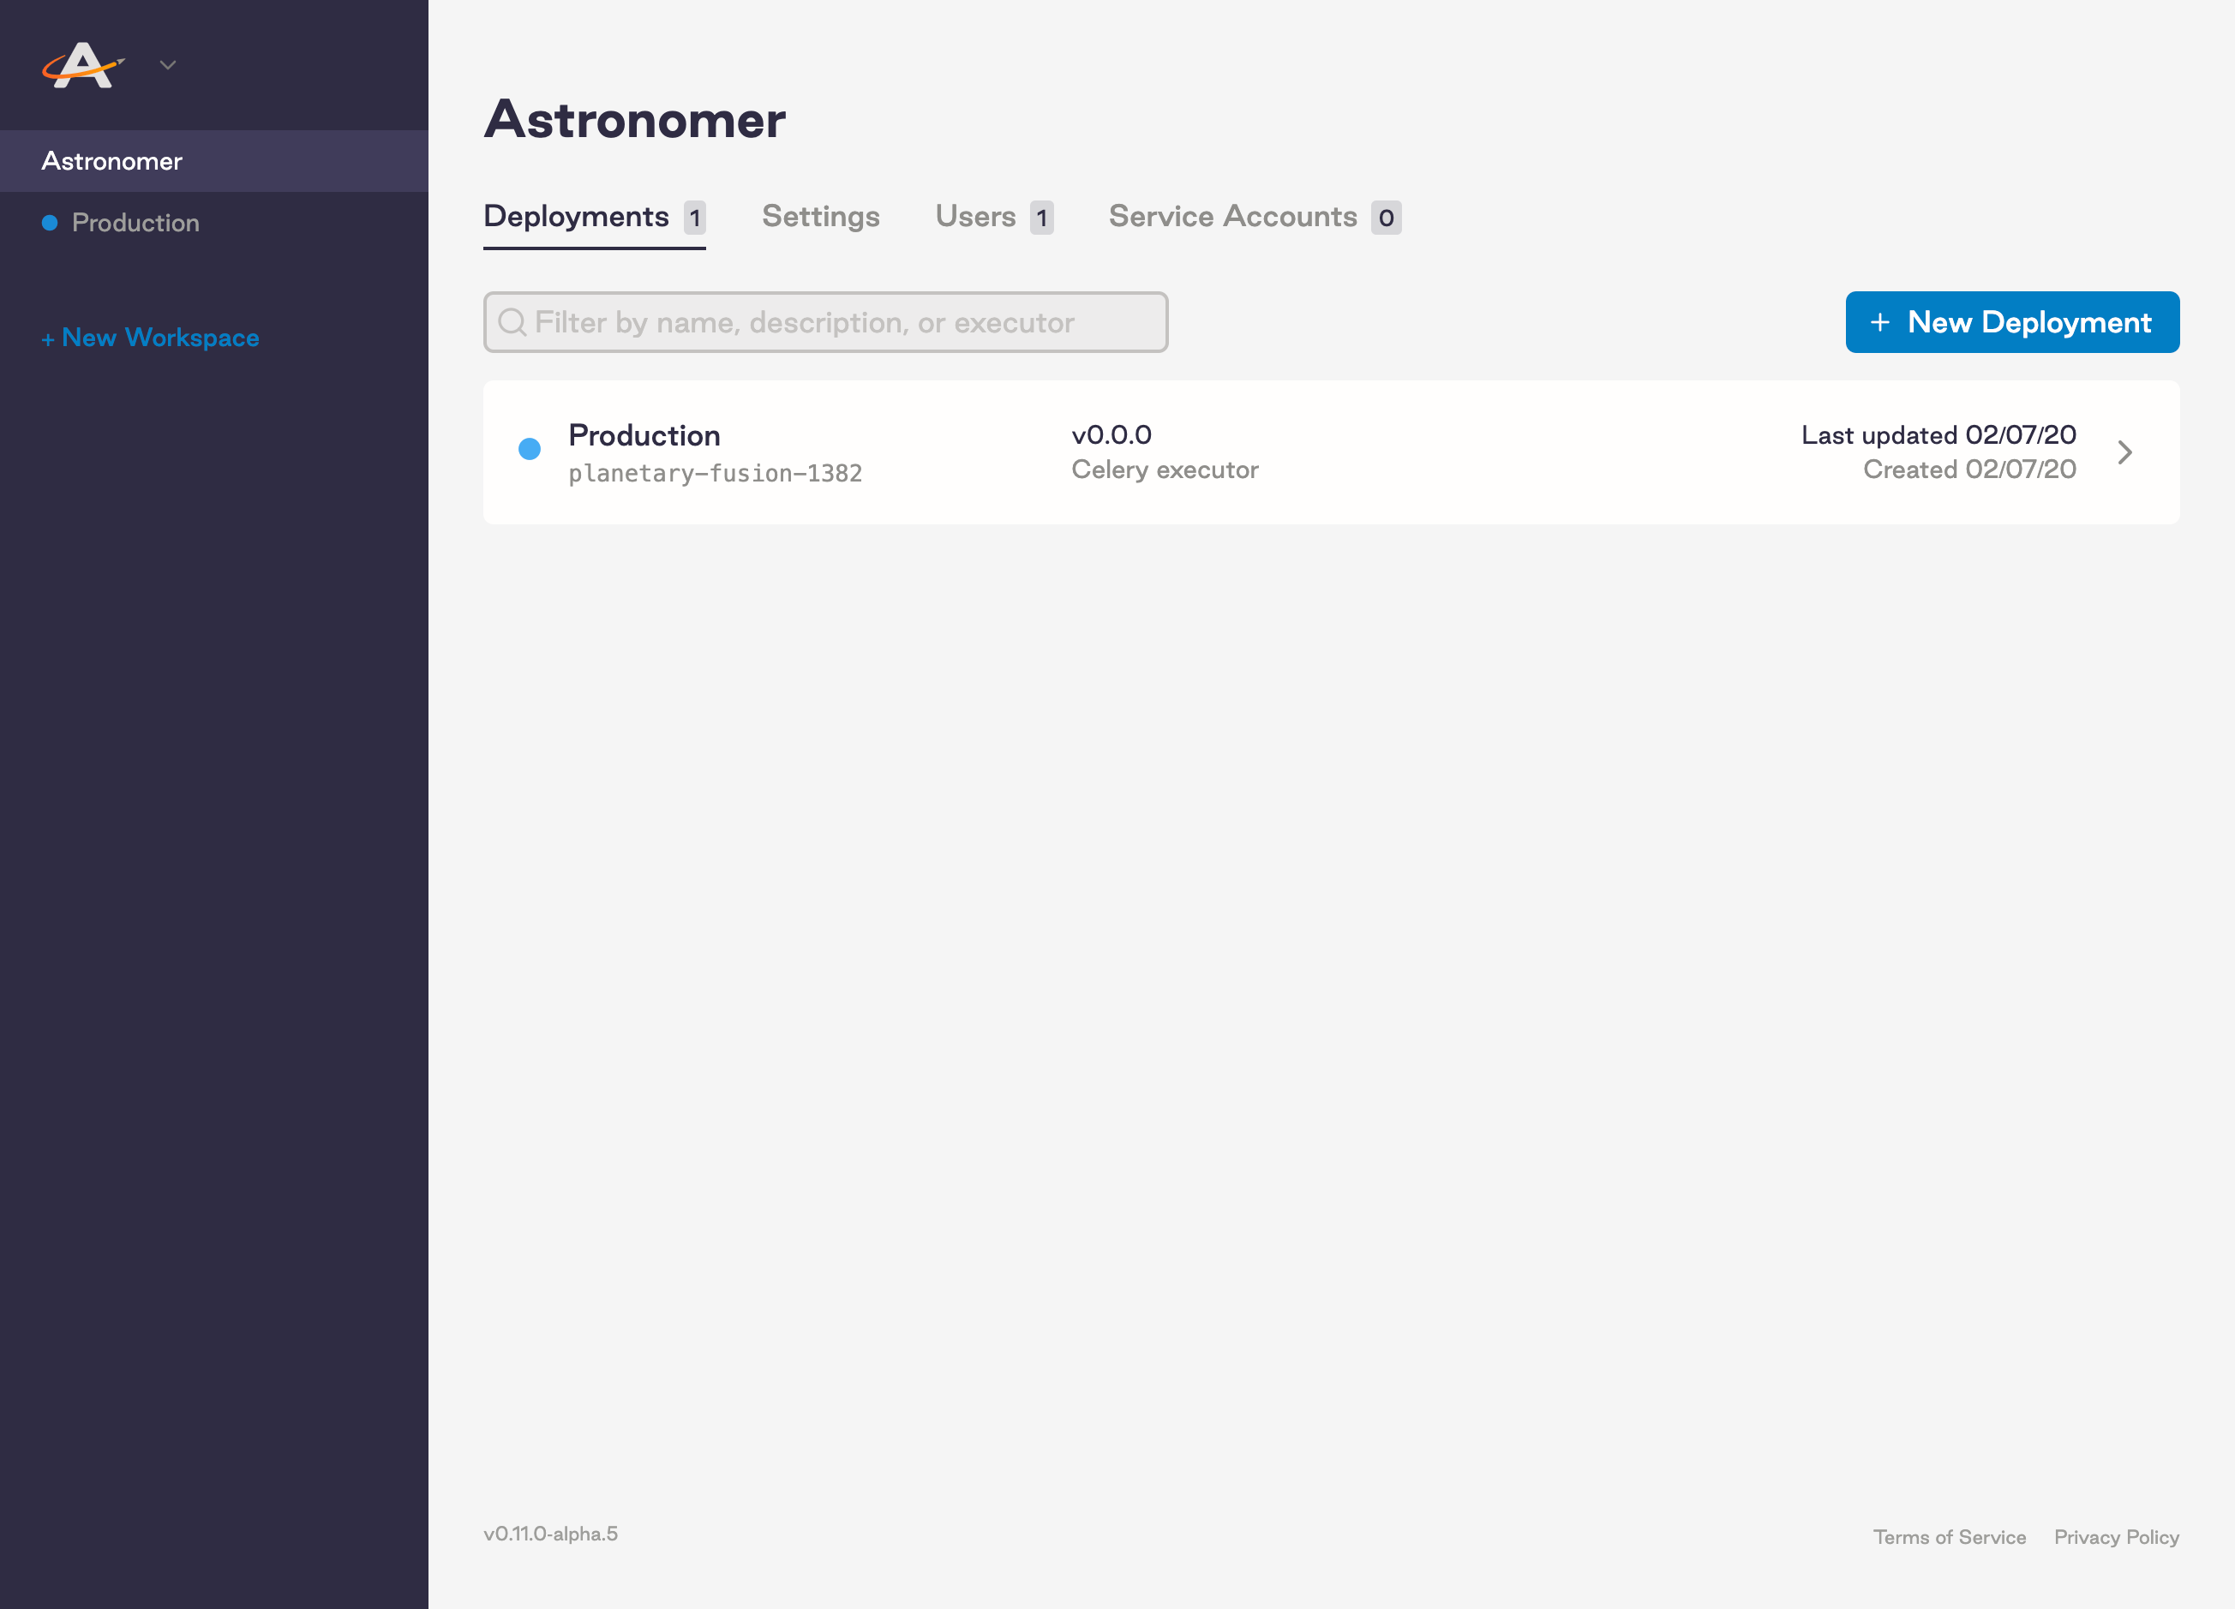Open the Terms of Service link

click(1948, 1536)
